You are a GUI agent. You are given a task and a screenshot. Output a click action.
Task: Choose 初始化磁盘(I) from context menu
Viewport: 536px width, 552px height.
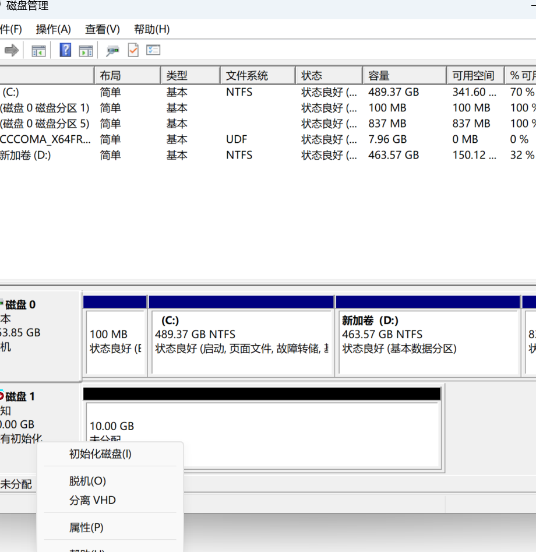tap(100, 454)
